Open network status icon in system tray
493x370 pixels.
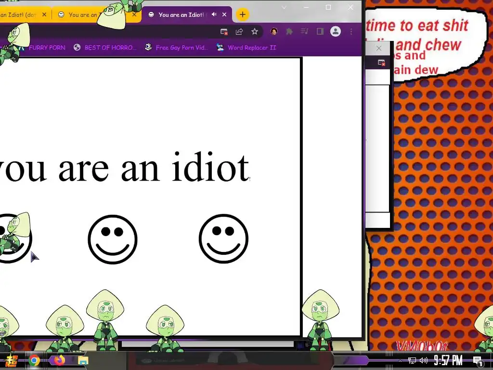[x=412, y=360]
